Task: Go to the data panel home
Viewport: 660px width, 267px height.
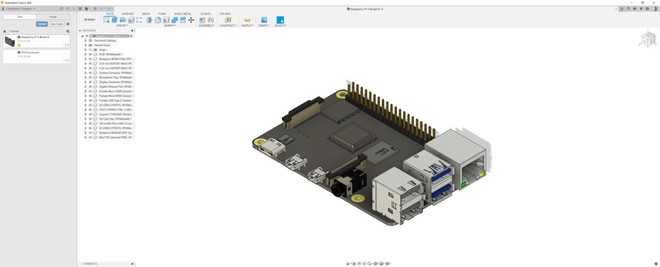Action: (5, 31)
